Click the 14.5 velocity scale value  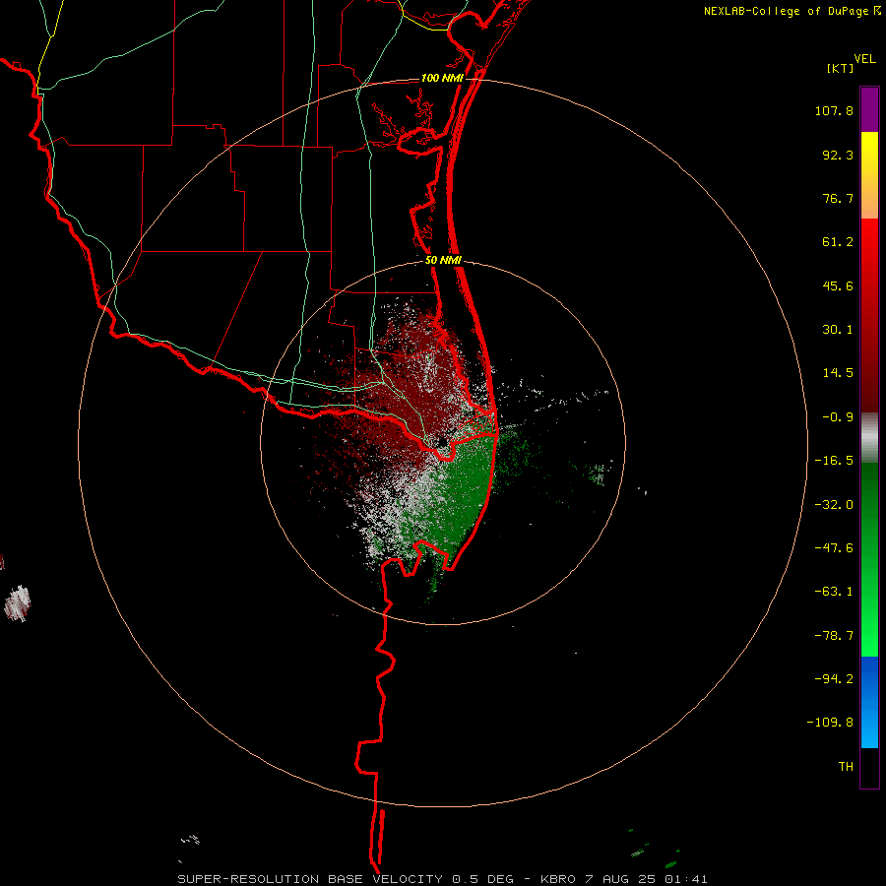(838, 373)
